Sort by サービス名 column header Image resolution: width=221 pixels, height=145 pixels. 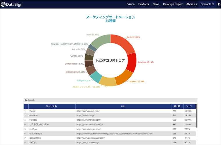pos(51,106)
